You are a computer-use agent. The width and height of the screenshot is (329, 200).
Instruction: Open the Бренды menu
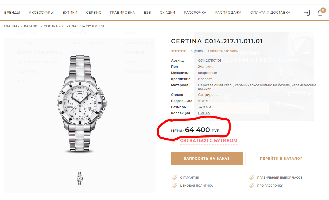click(12, 13)
